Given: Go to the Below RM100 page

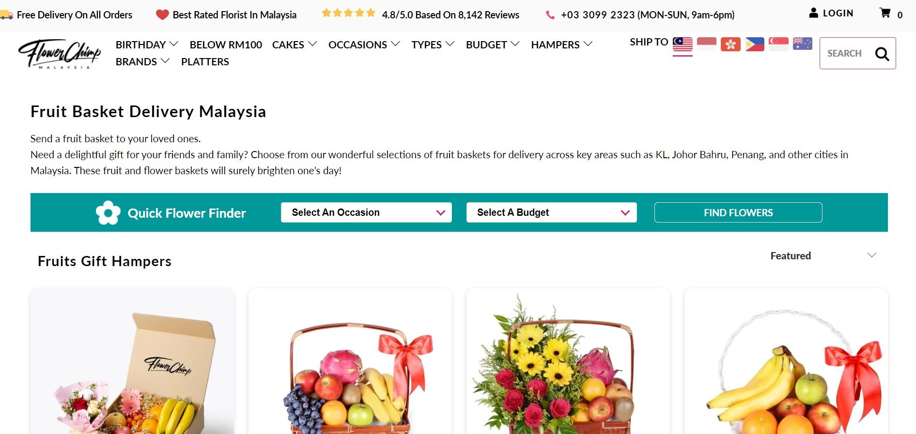Looking at the screenshot, I should click(x=226, y=45).
